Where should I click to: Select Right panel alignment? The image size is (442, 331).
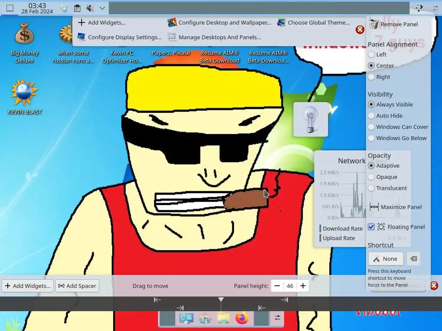[379, 77]
